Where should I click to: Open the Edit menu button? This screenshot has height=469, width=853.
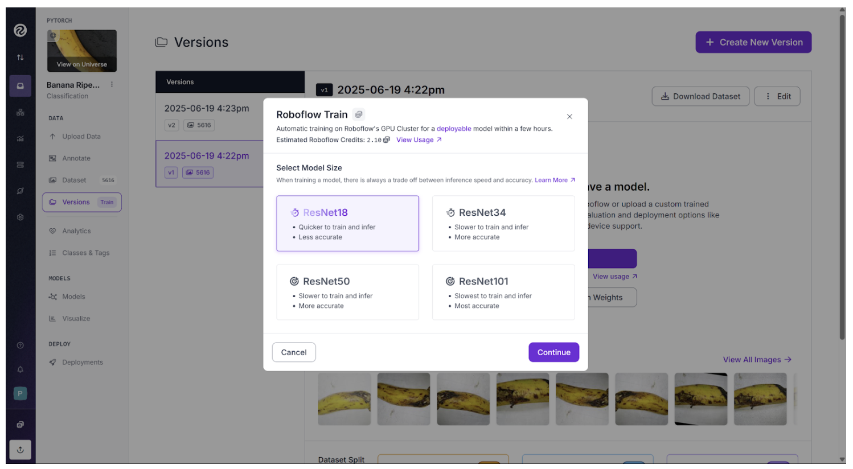(x=777, y=96)
